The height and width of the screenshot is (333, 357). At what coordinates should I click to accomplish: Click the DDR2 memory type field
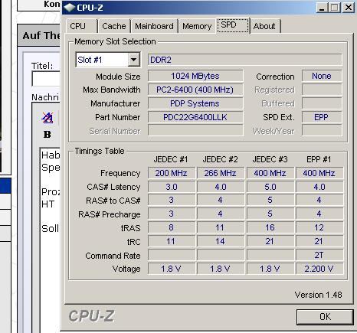[x=244, y=60]
